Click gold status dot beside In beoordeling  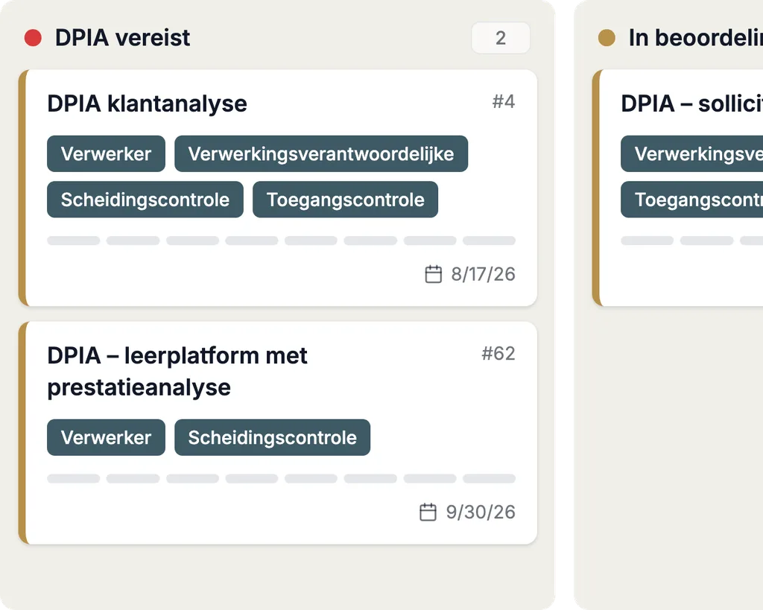coord(607,37)
